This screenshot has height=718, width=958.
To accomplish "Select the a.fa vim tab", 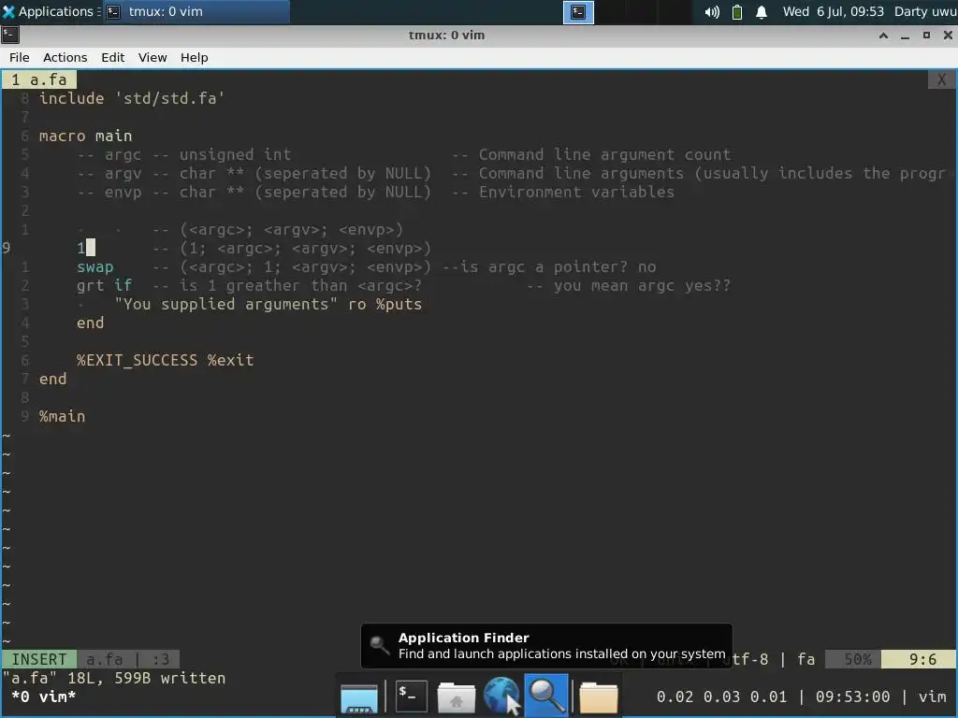I will [x=39, y=79].
